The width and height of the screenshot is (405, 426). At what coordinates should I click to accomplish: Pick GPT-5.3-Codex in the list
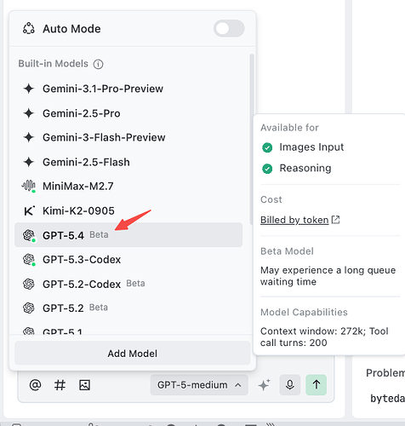click(128, 259)
